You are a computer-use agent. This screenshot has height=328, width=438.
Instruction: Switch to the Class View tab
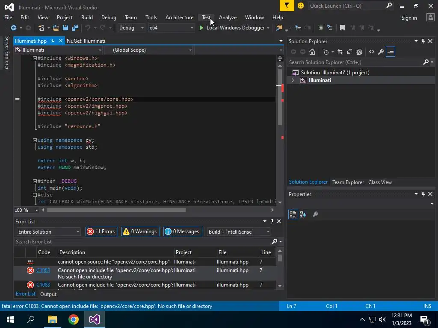[380, 182]
